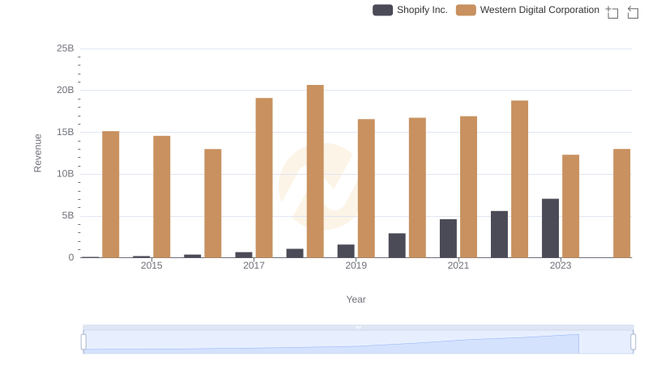The image size is (648, 373).
Task: Click Shopify bar for 2021
Action: pyautogui.click(x=448, y=239)
